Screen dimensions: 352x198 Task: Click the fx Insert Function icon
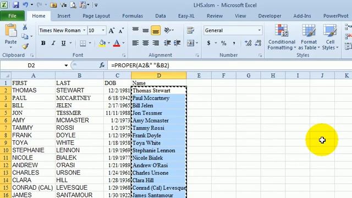tap(102, 65)
